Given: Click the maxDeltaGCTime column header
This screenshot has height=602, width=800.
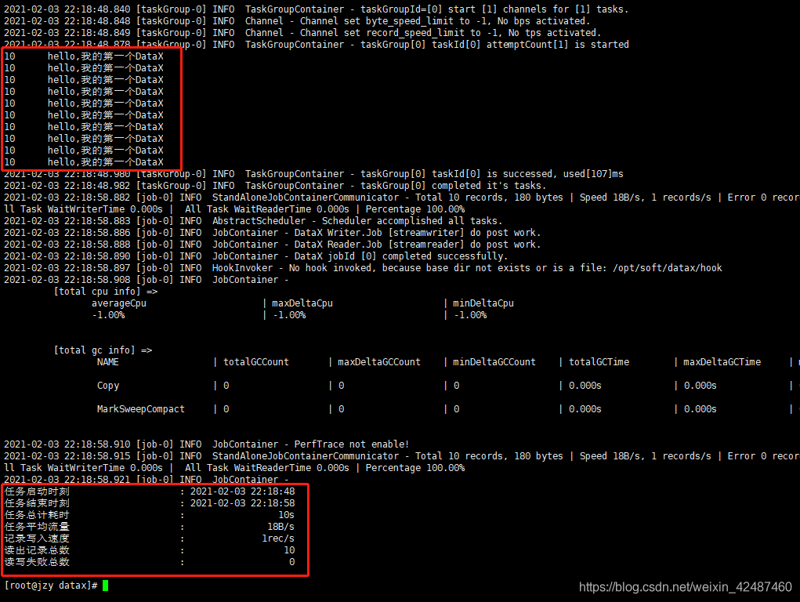Looking at the screenshot, I should coord(722,362).
